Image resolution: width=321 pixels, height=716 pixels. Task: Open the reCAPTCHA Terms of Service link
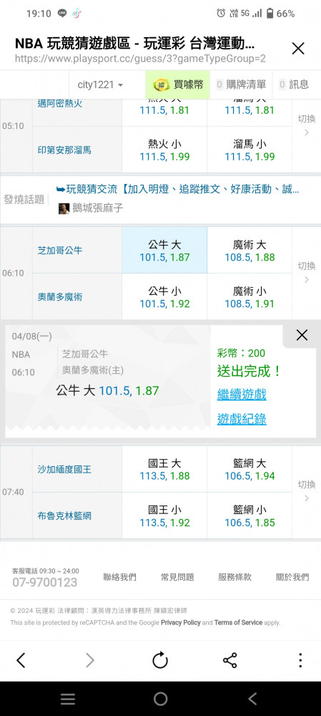pyautogui.click(x=239, y=622)
